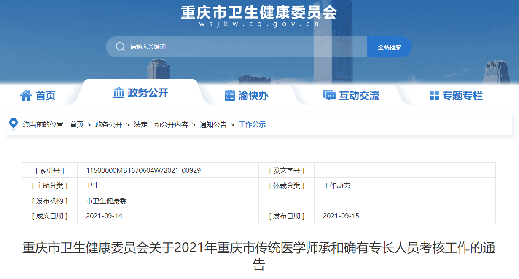
Task: Click the blue location pin icon
Action: [x=13, y=123]
